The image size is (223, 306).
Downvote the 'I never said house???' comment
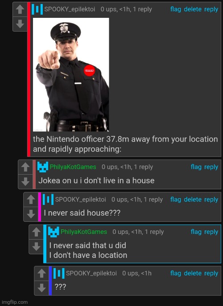pyautogui.click(x=31, y=214)
